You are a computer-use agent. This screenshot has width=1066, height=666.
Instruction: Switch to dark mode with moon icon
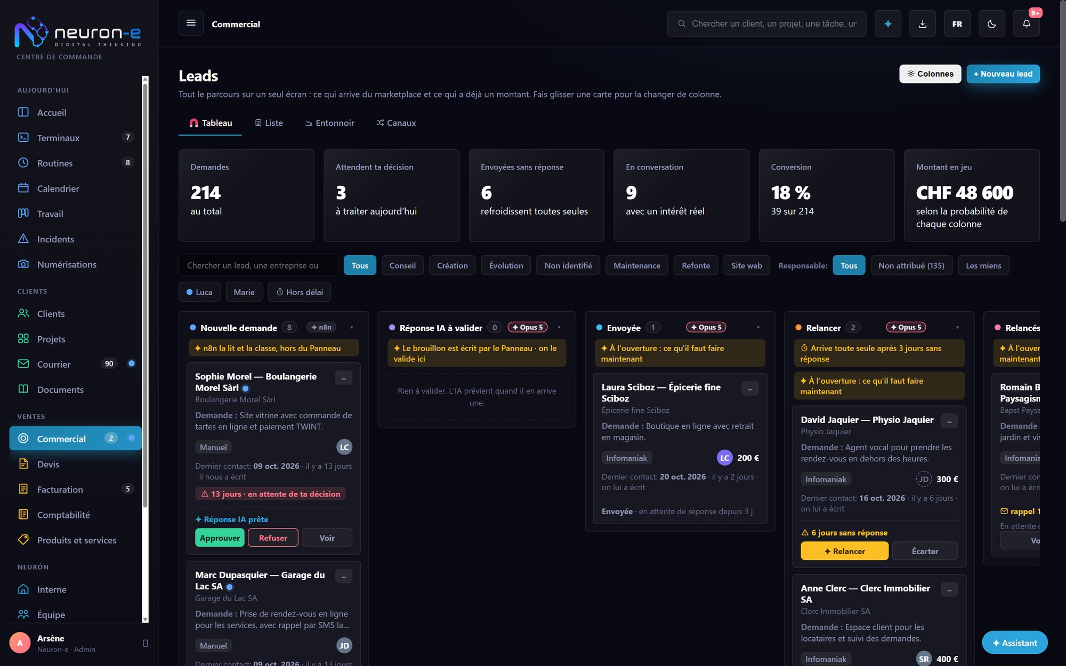click(991, 23)
